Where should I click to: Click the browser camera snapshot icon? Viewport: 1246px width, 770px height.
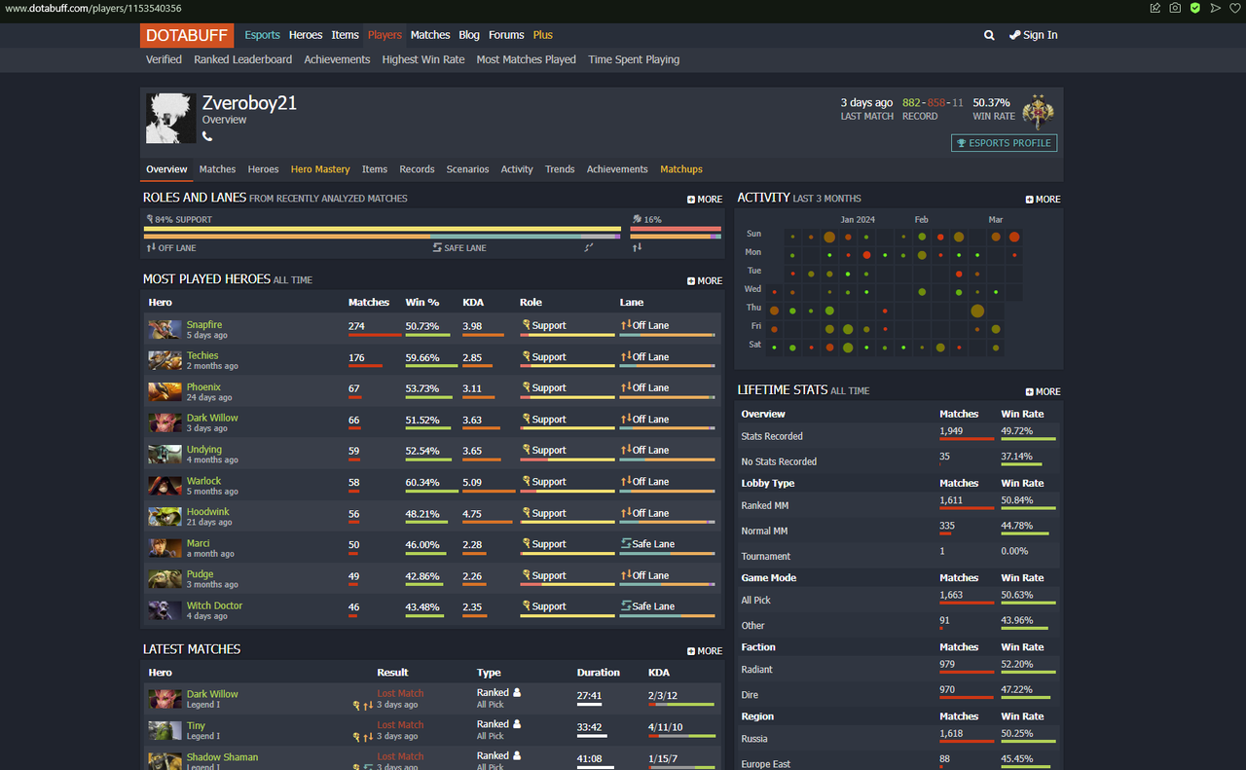(1175, 8)
